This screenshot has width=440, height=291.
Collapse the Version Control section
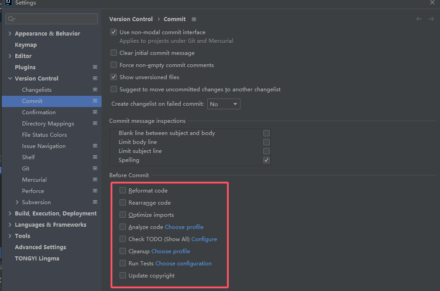click(10, 78)
